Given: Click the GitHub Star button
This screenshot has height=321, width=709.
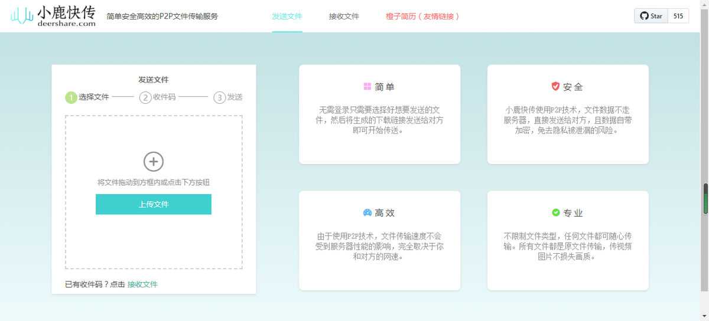Looking at the screenshot, I should pos(651,16).
